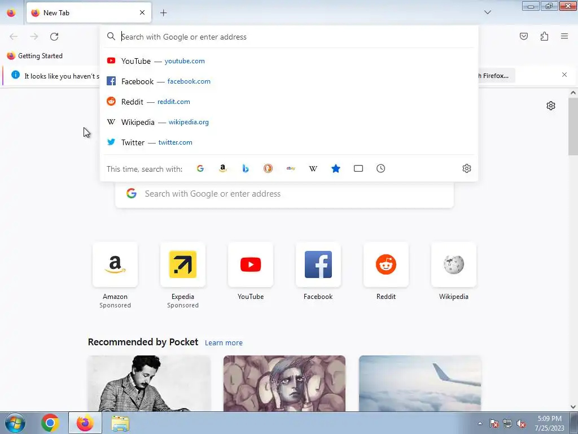The width and height of the screenshot is (578, 434).
Task: Search this time with eBay
Action: 291,168
